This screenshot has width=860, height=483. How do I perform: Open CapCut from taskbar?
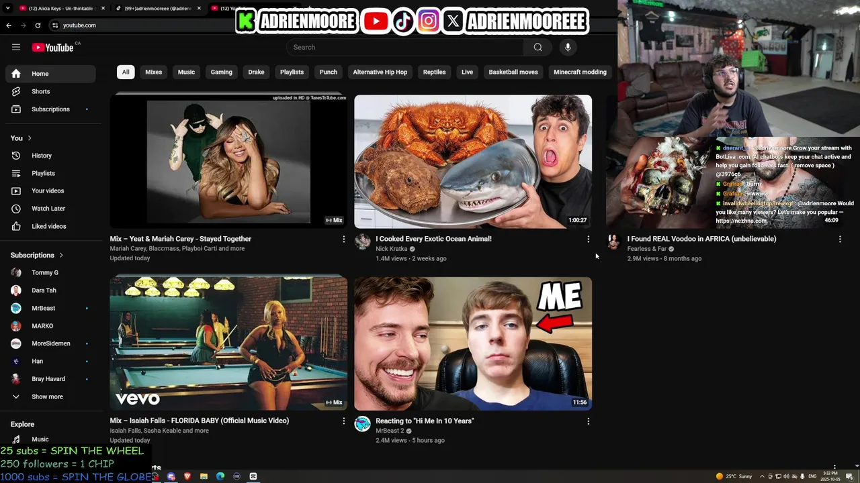pyautogui.click(x=253, y=476)
